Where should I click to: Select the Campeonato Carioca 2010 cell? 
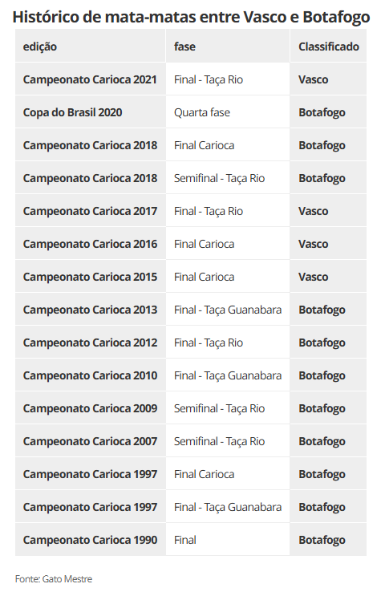coord(91,375)
